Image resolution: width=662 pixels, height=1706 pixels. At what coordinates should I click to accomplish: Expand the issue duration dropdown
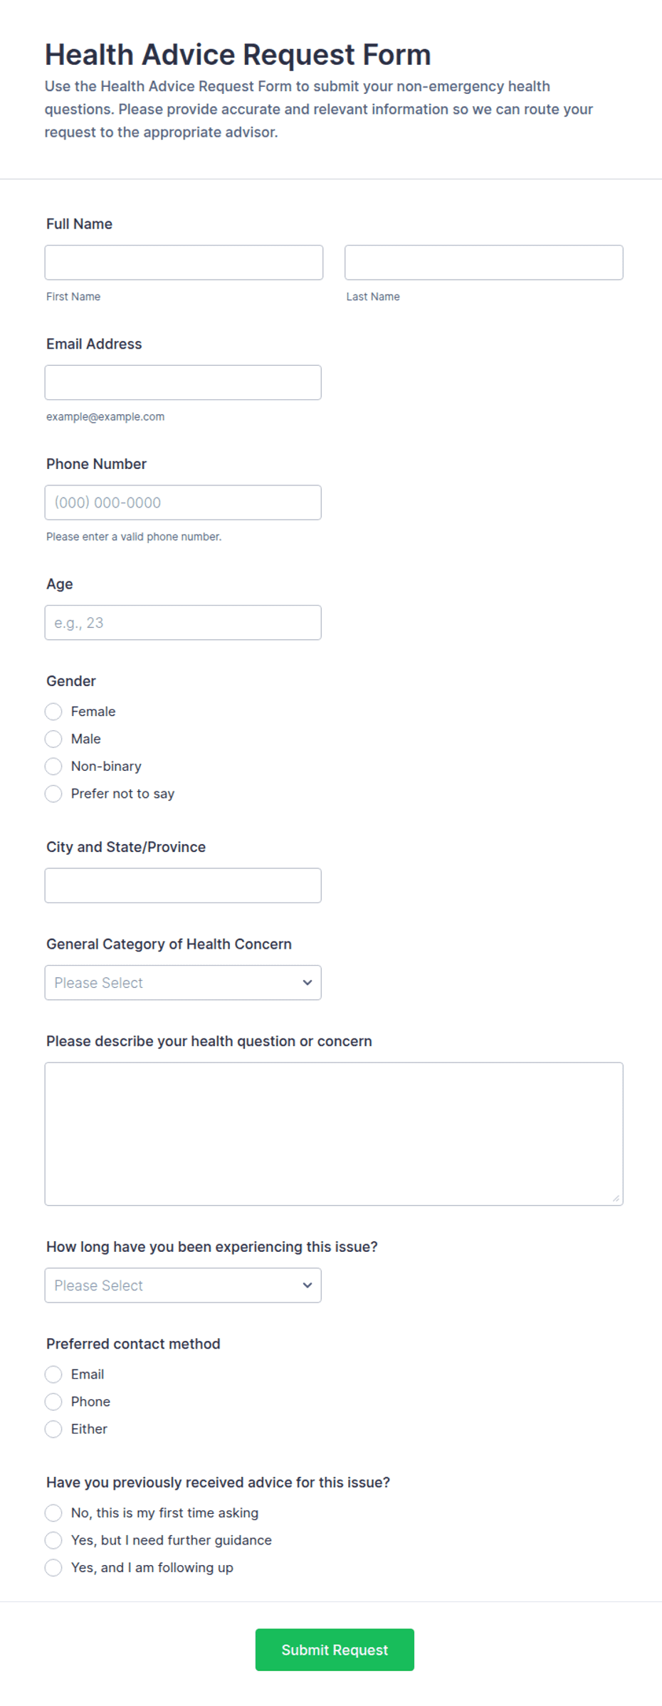click(x=183, y=1285)
